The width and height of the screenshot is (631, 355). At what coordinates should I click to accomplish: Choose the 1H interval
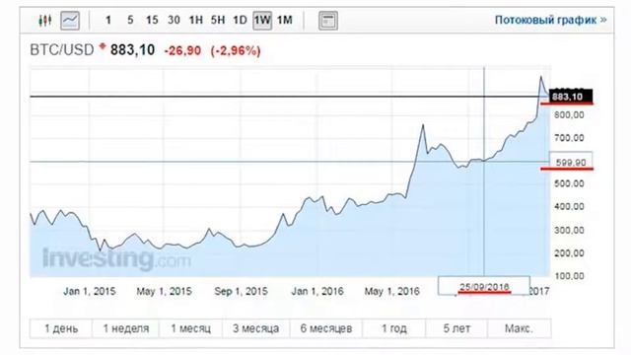coord(195,20)
